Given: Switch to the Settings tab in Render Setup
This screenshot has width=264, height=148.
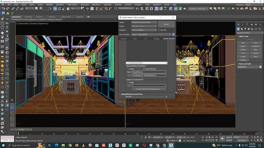Looking at the screenshot, I should [156, 39].
